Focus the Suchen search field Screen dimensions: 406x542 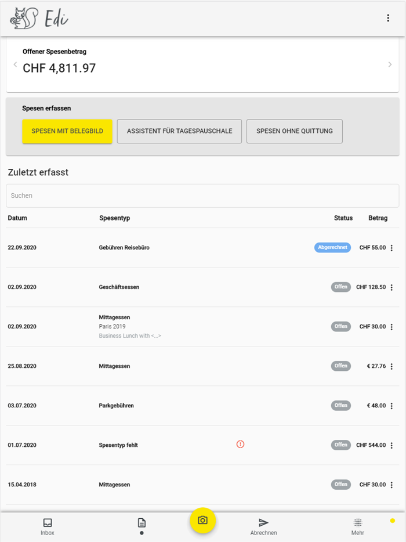(x=202, y=196)
